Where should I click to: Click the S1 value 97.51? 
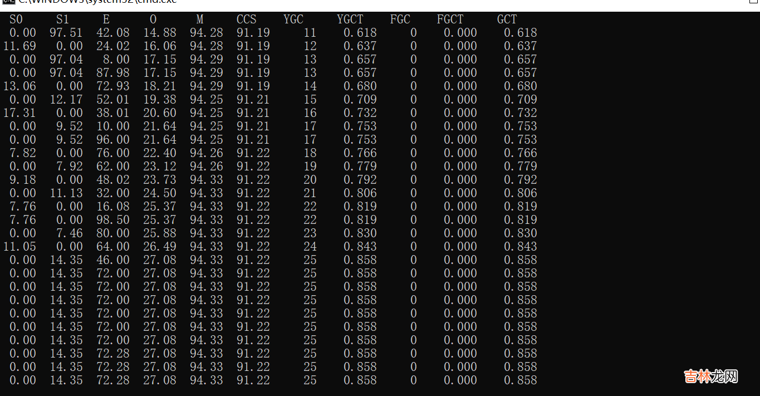tap(66, 33)
